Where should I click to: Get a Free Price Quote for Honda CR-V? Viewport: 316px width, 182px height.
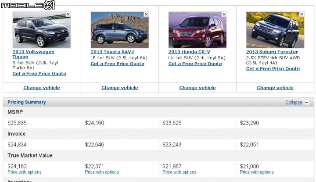pos(195,64)
